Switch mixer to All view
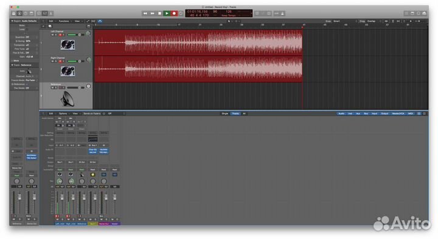Viewport: 438px width, 239px height. click(244, 113)
